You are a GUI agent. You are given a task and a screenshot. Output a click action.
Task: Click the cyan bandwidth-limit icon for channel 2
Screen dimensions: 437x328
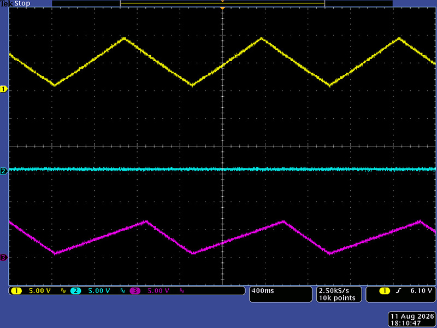coord(122,291)
